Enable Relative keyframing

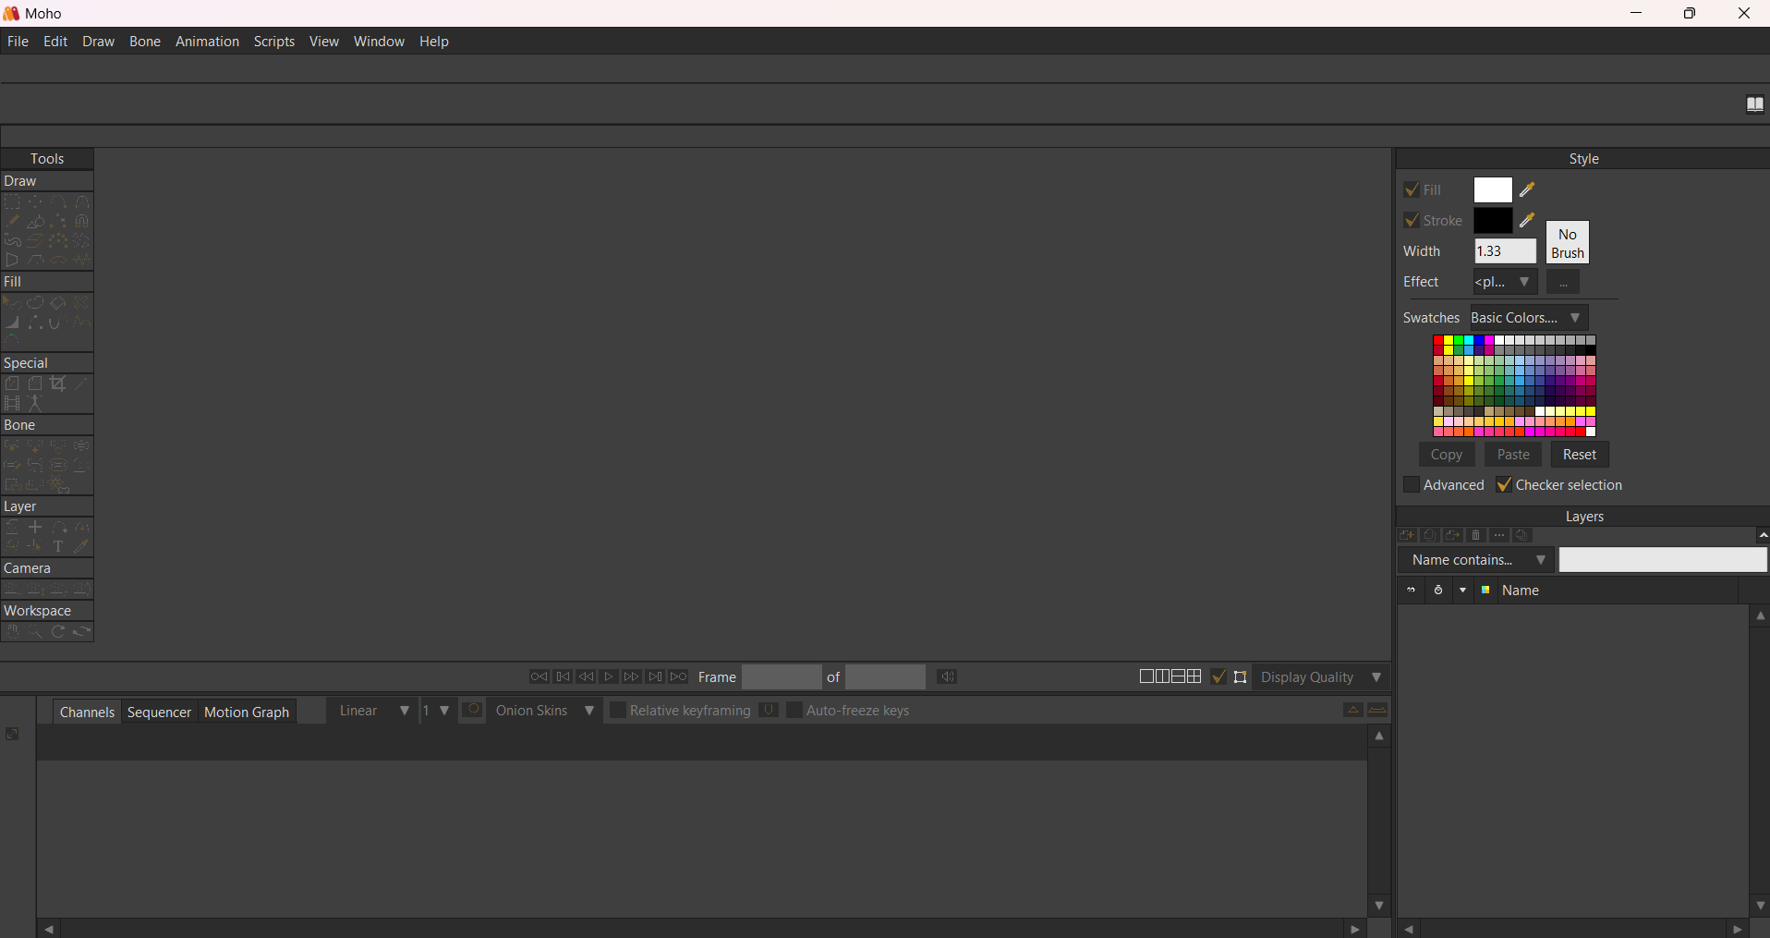(618, 712)
